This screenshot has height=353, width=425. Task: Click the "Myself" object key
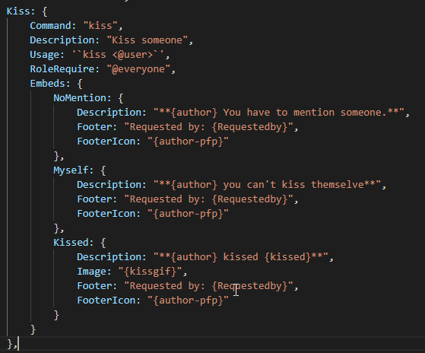71,170
